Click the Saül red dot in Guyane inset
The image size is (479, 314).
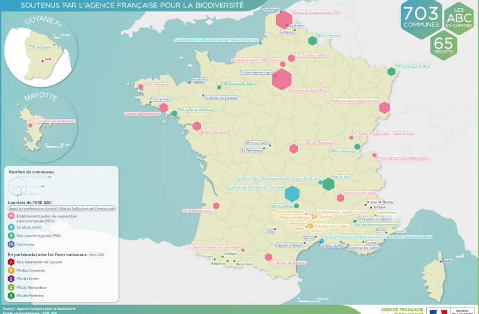[43, 61]
